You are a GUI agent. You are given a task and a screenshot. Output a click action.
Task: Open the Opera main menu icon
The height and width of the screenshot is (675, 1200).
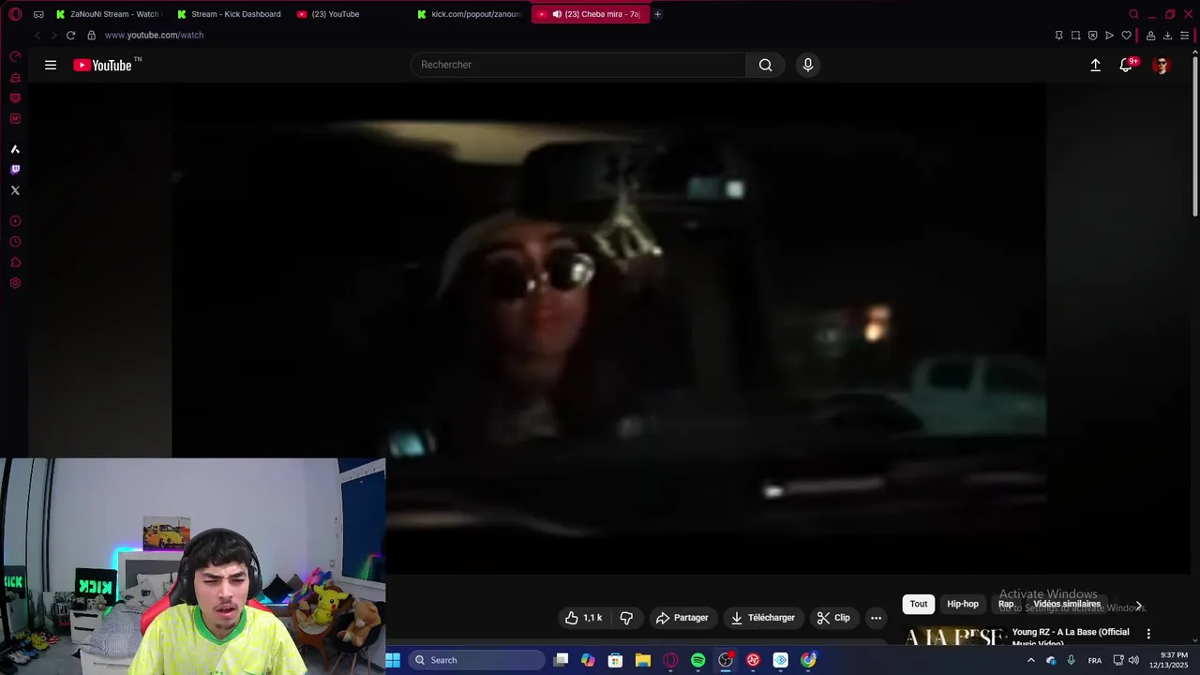[x=15, y=14]
